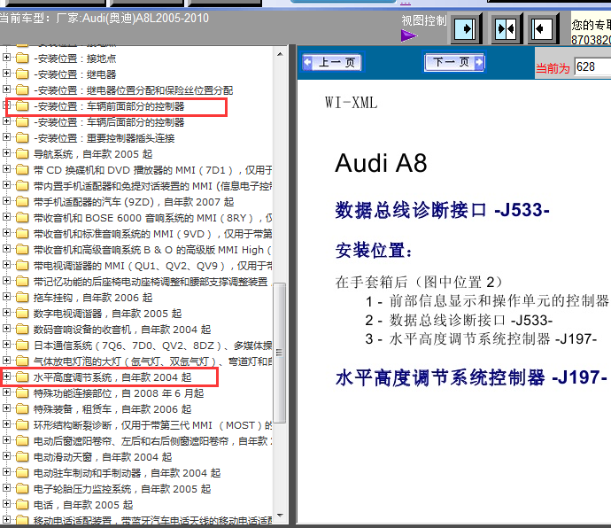Click folder icon of BOSE 6000 音响系统 row
Screen dimensions: 611x528
[x=22, y=218]
